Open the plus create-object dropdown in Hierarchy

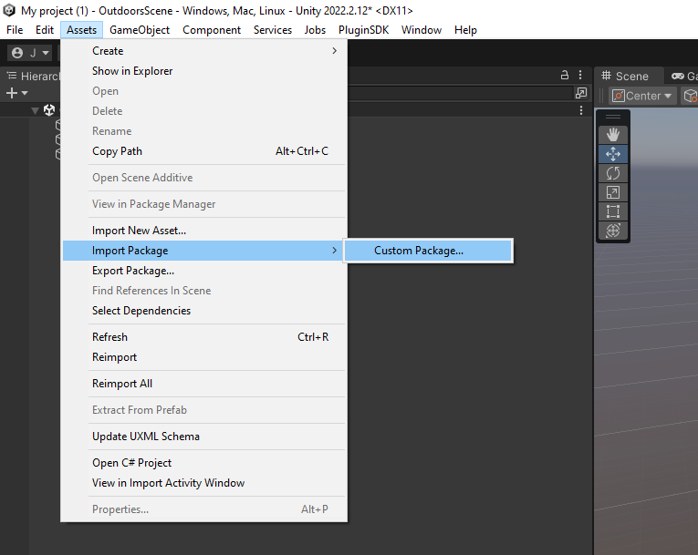click(17, 93)
